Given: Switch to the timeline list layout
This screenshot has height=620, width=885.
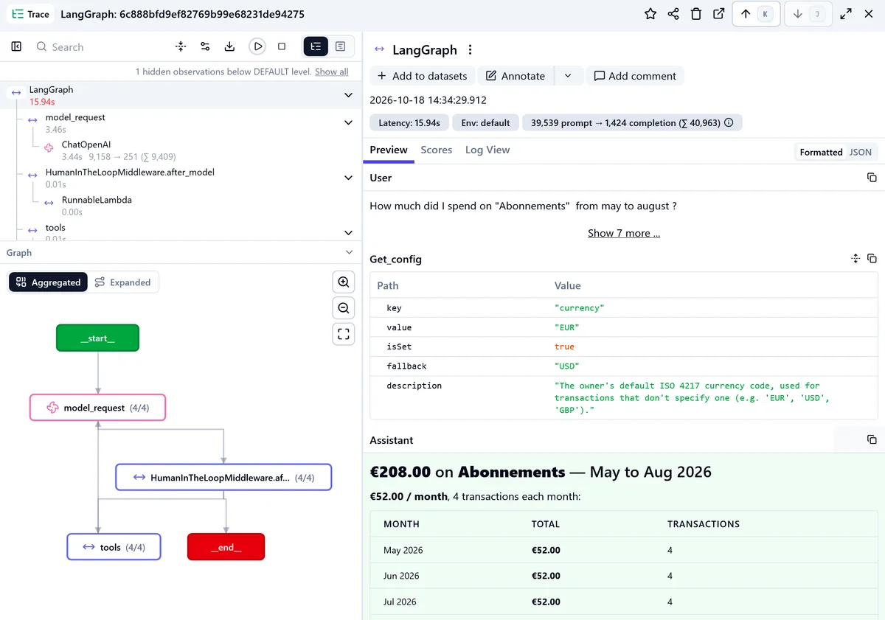Looking at the screenshot, I should 340,46.
